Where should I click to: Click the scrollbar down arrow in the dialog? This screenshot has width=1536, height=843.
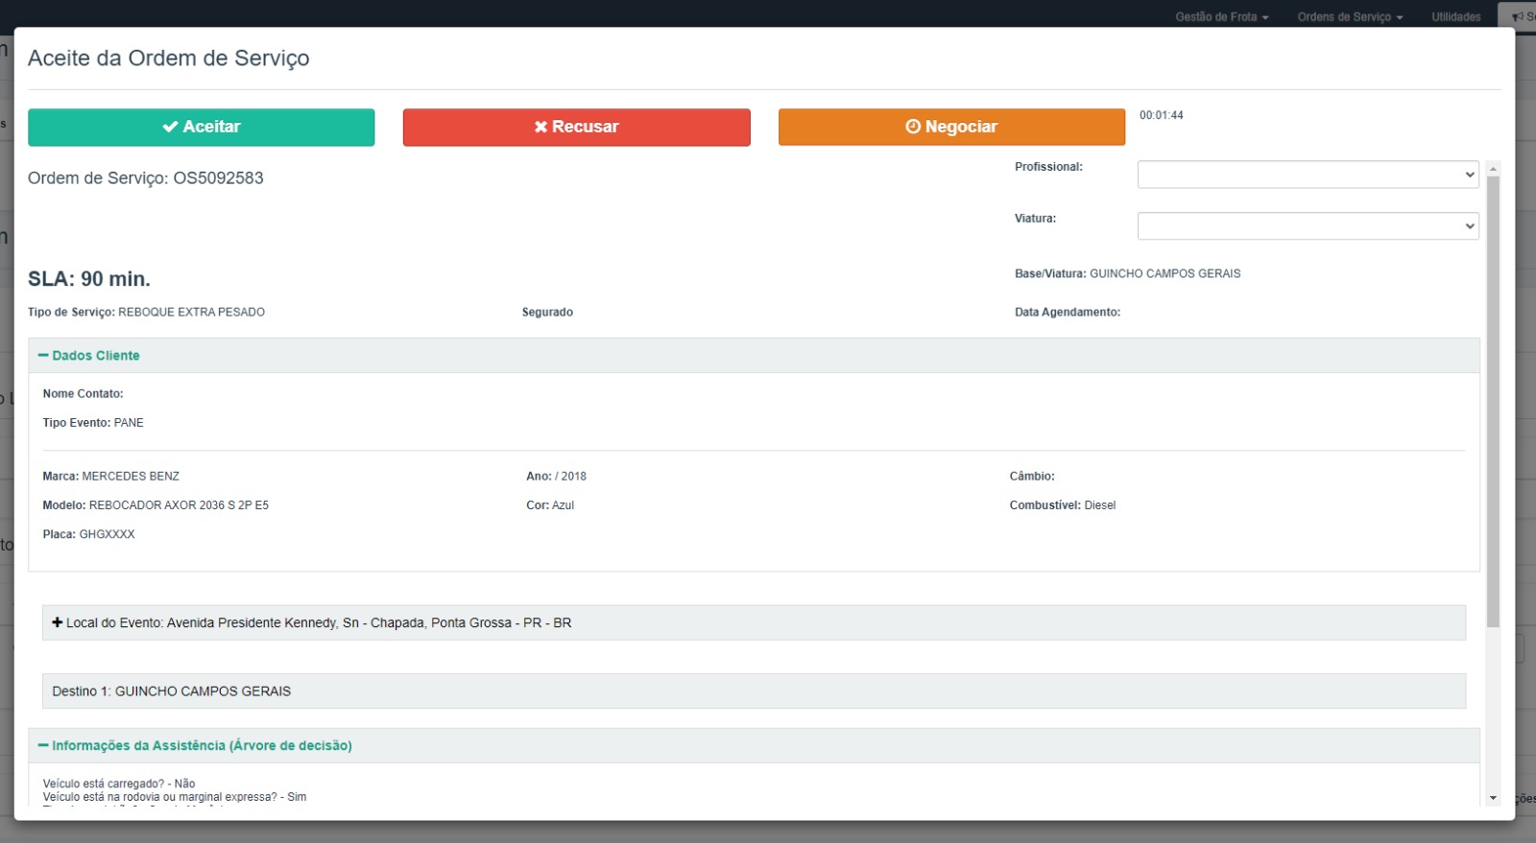click(x=1493, y=798)
